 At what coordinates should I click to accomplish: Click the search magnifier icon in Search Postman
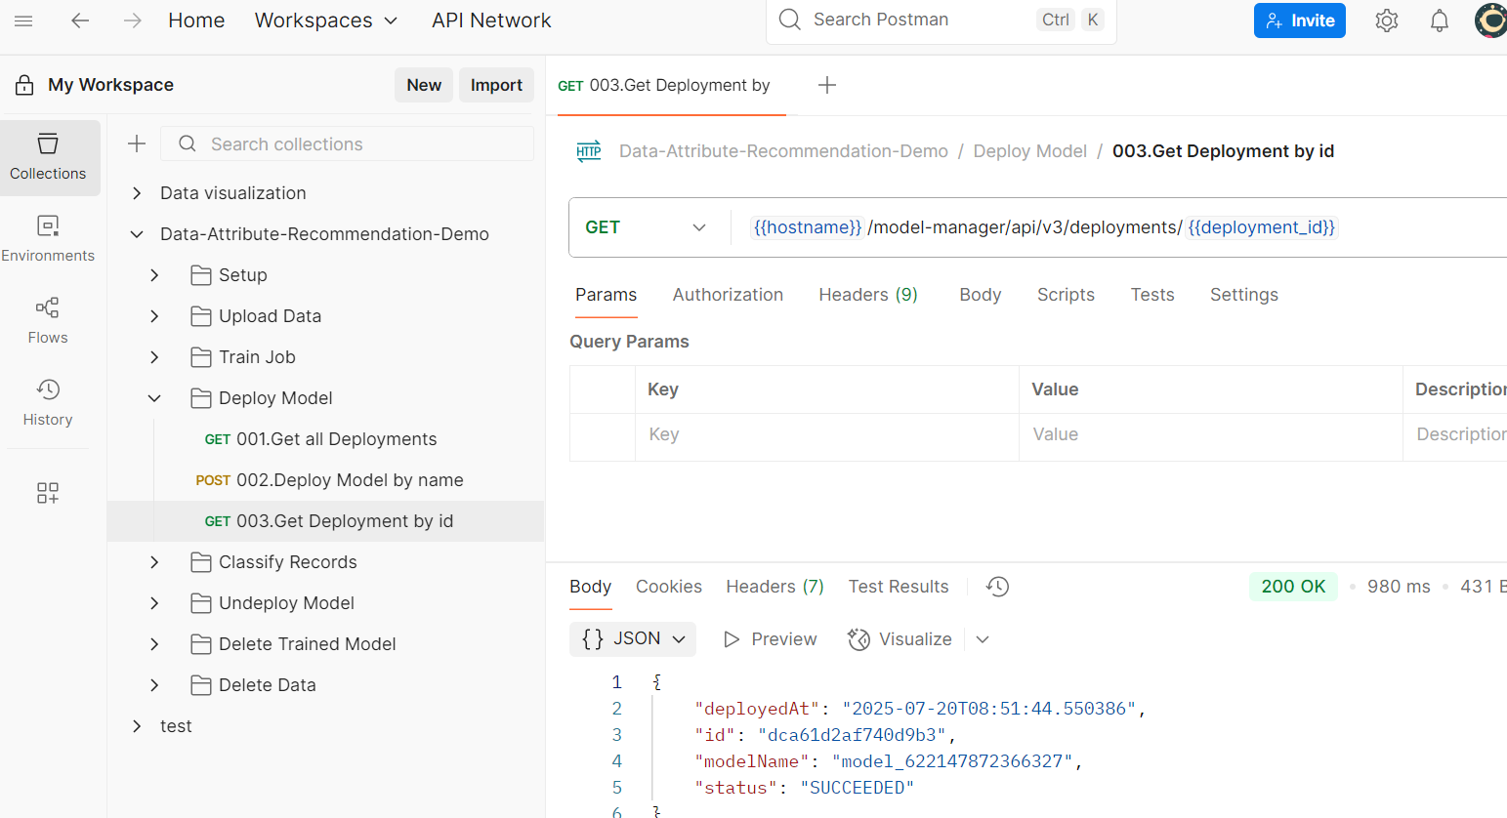[x=790, y=20]
